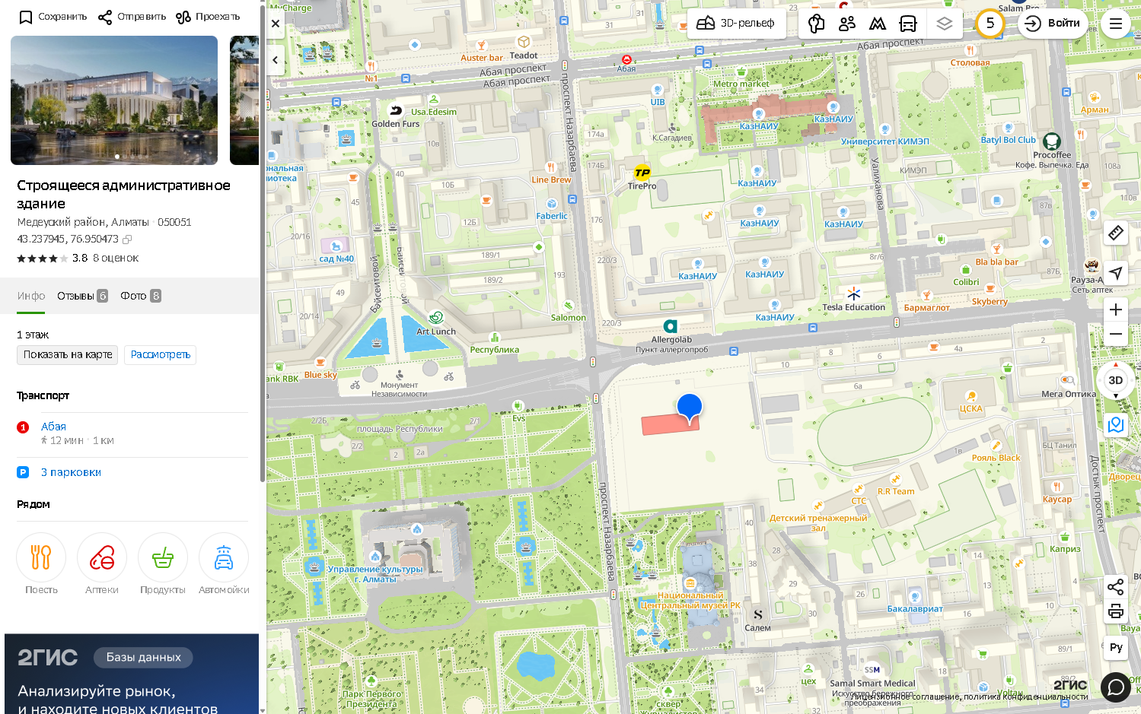Click the Сохранить bookmark button

click(x=53, y=17)
